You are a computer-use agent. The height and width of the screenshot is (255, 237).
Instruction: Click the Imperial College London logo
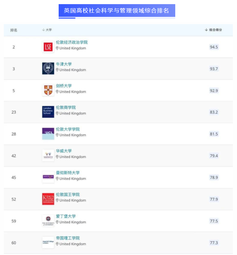click(x=48, y=242)
